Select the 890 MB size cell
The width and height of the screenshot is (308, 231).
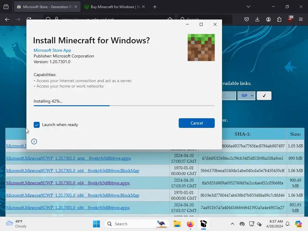click(x=295, y=158)
